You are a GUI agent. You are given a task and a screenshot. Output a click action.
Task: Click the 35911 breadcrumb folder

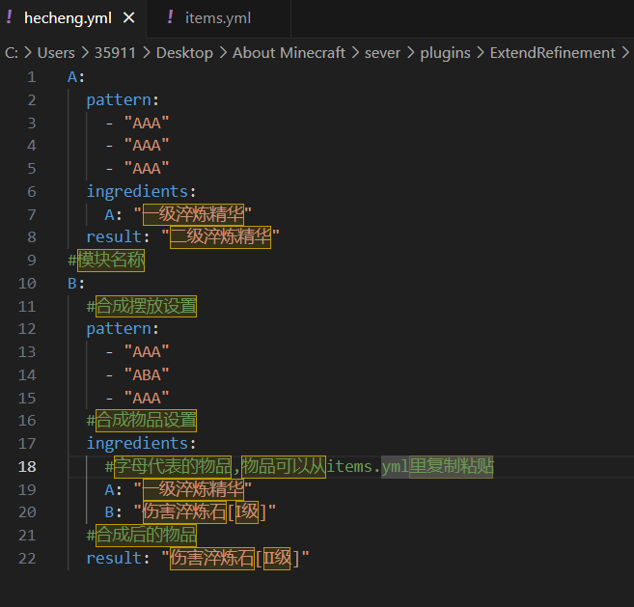115,53
